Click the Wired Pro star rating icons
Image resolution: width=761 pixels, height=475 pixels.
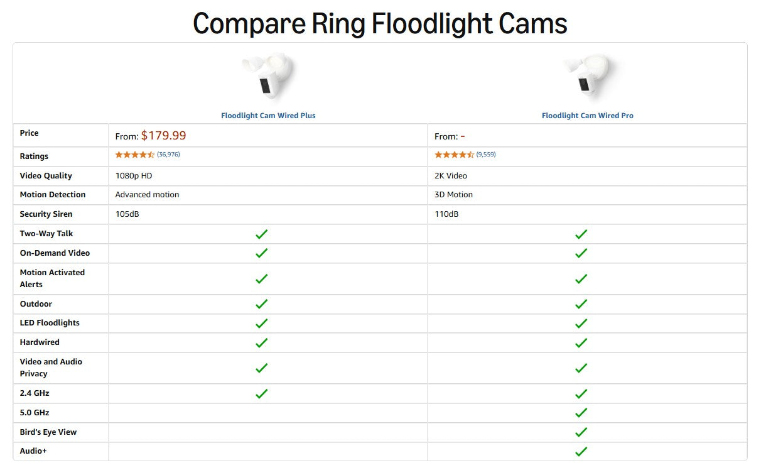[x=454, y=155]
